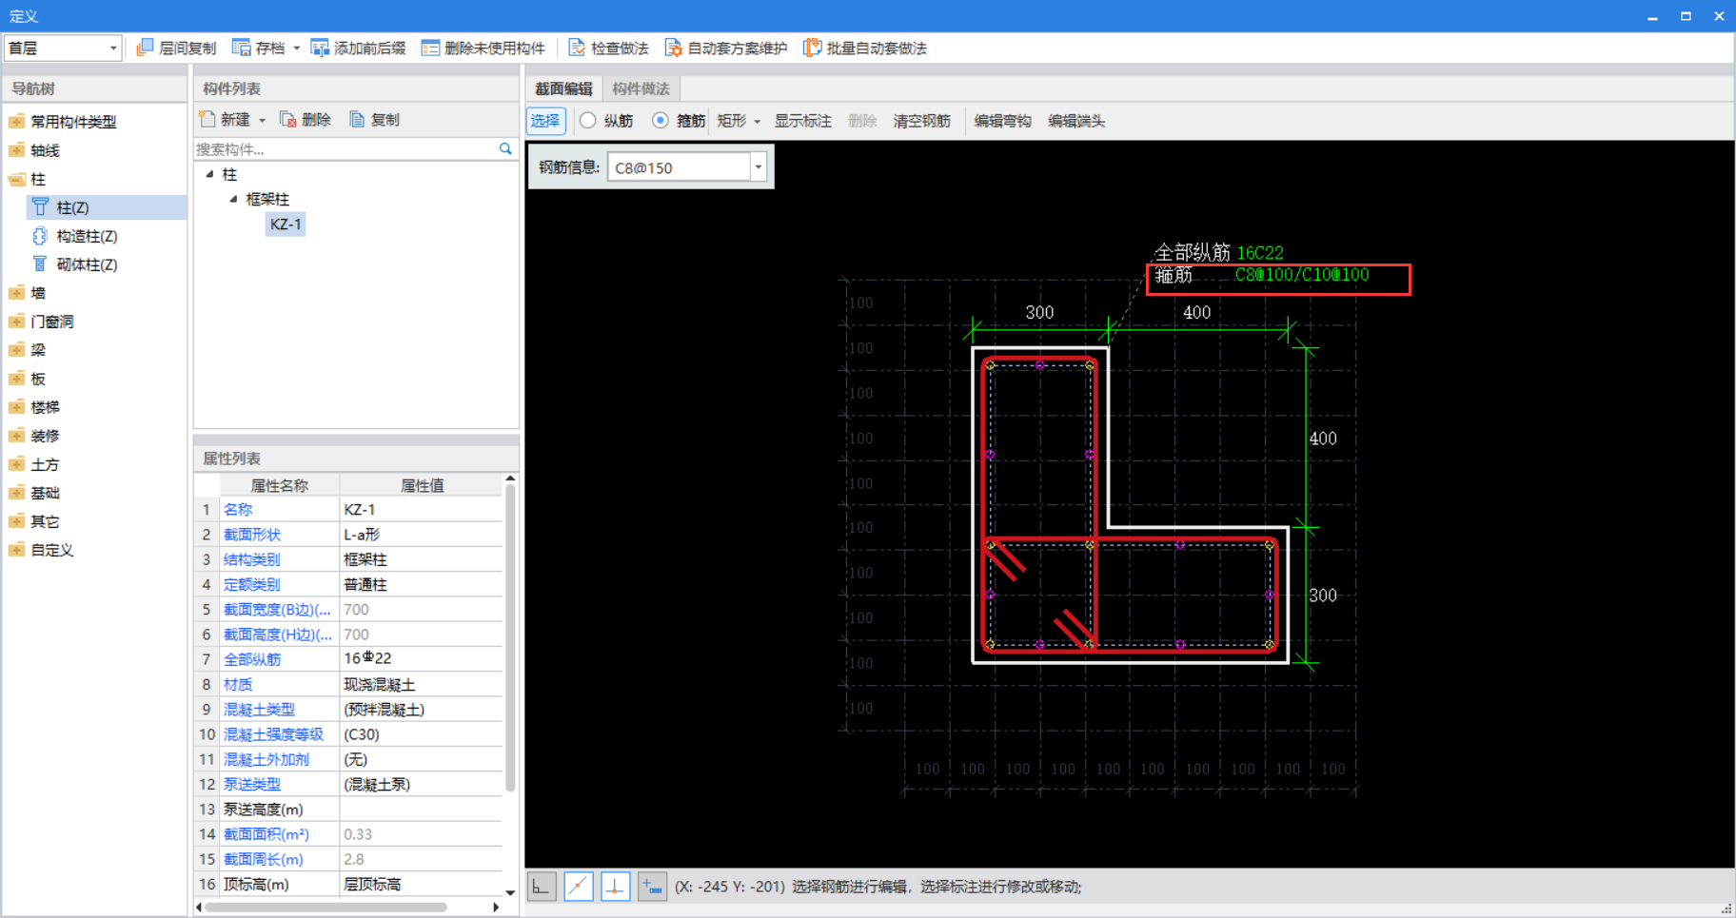Click the 钢筋信息 C8@150 input field
The width and height of the screenshot is (1736, 918).
point(679,167)
